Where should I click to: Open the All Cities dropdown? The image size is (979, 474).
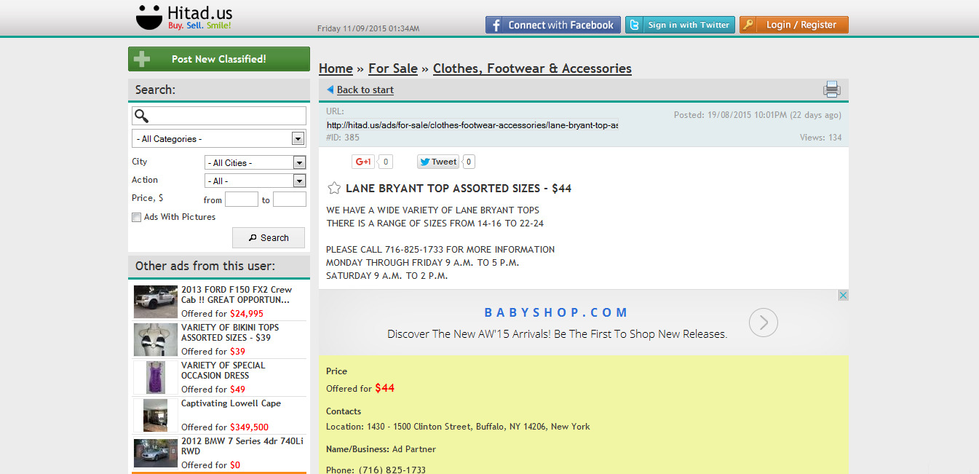click(x=255, y=162)
